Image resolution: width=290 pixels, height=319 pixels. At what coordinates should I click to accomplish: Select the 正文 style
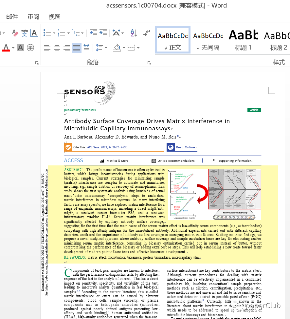(173, 40)
